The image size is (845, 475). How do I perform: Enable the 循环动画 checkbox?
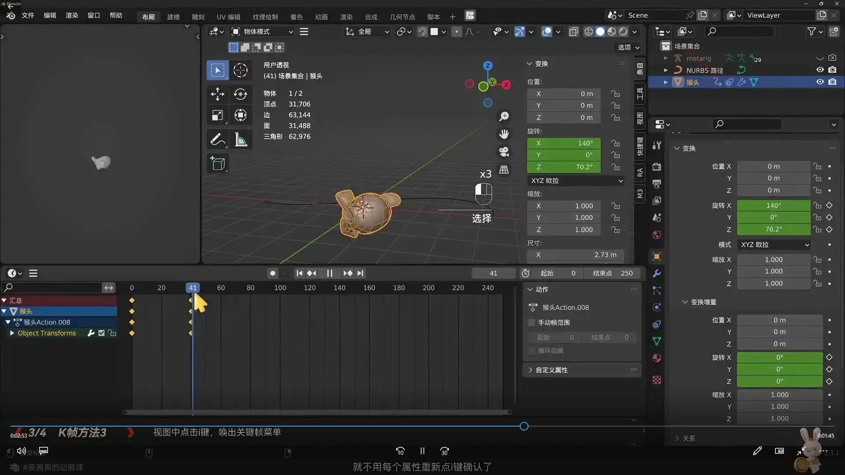pos(532,351)
